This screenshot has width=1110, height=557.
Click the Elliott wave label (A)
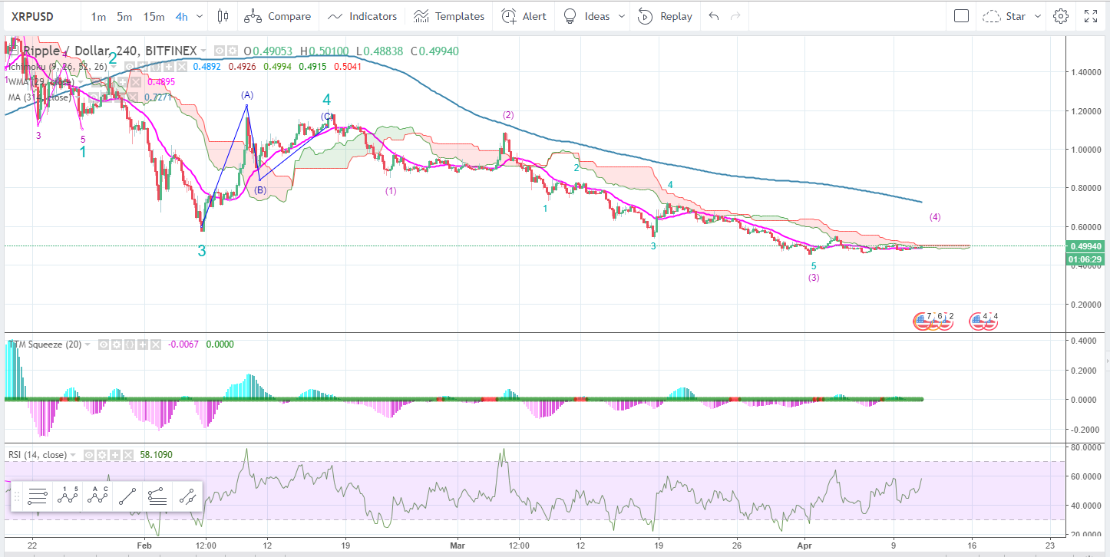tap(247, 95)
